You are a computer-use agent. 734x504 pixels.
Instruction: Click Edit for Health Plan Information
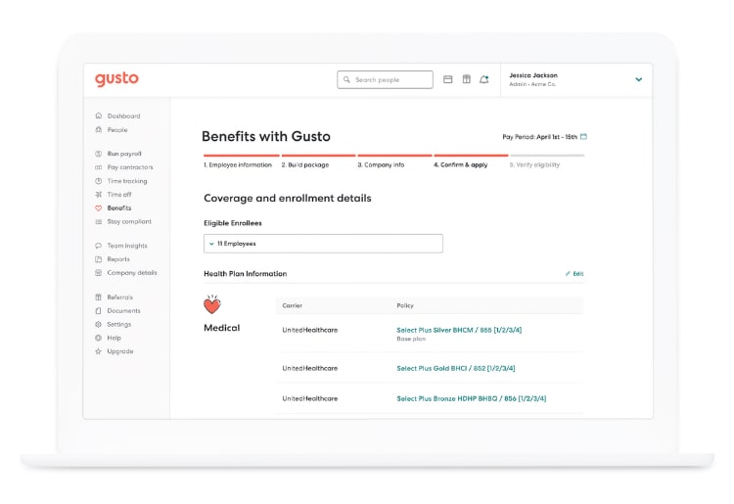[x=574, y=274]
